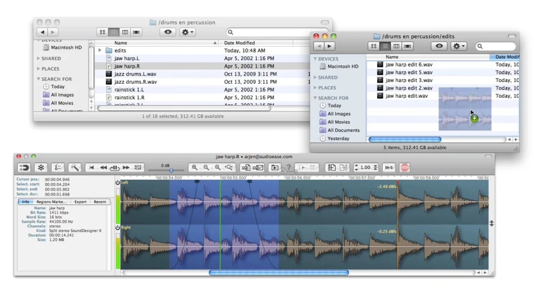Click the channel height adjust arrow at waveform right
The width and height of the screenshot is (536, 293).
(x=492, y=224)
